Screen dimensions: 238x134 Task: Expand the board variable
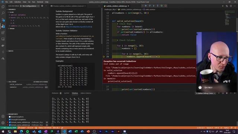[29, 17]
